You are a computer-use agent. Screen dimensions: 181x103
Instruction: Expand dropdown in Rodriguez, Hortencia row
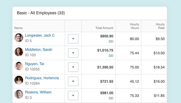73,81
